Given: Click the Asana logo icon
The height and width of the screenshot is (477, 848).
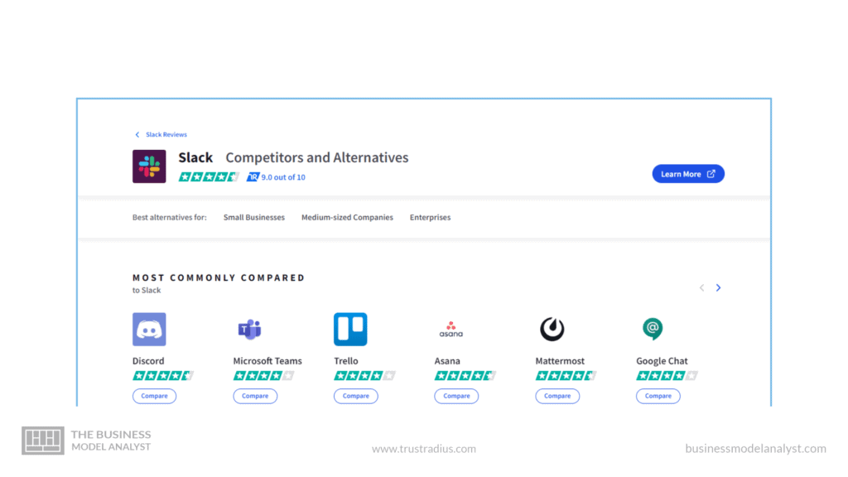Looking at the screenshot, I should point(451,329).
